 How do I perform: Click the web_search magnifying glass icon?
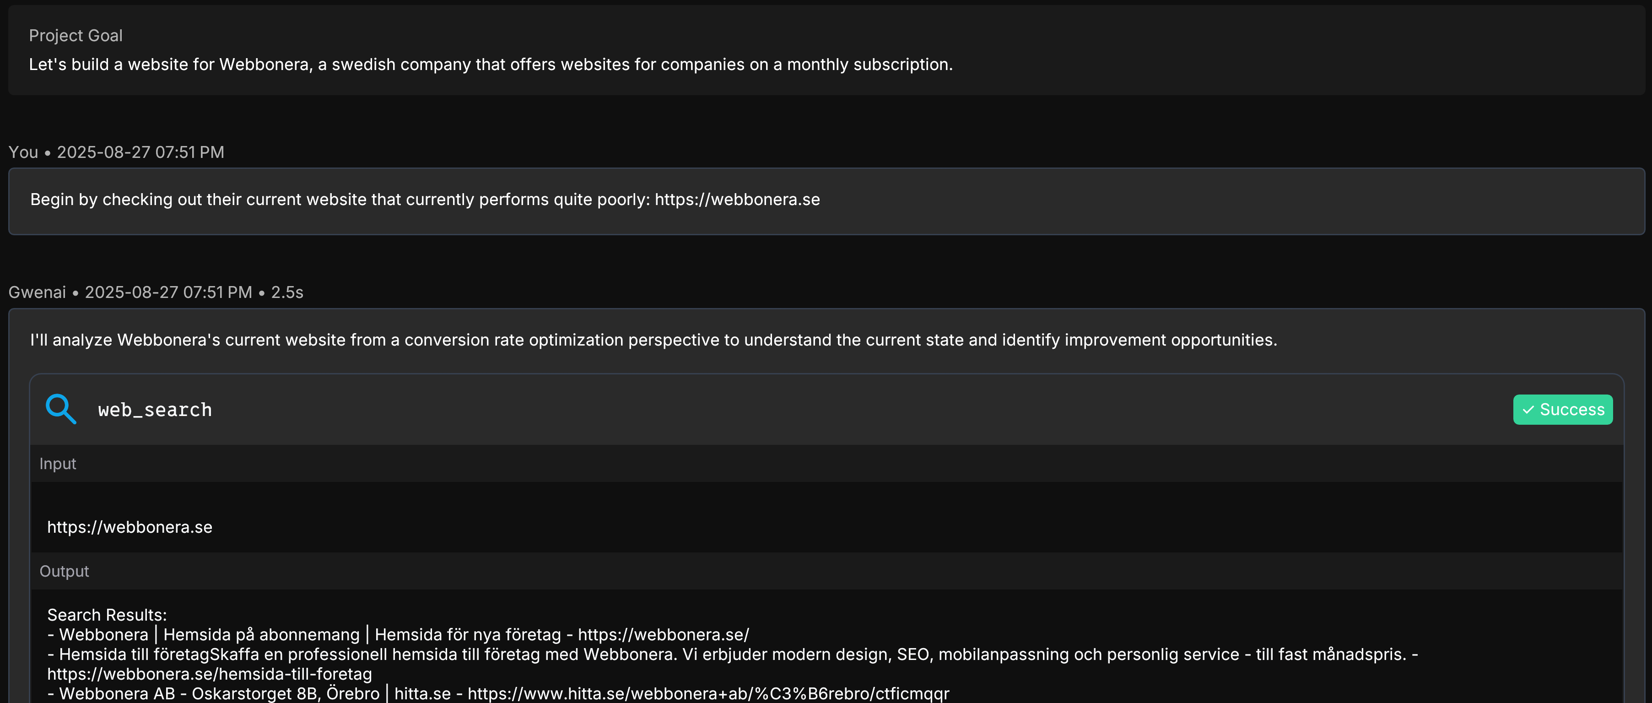[61, 409]
